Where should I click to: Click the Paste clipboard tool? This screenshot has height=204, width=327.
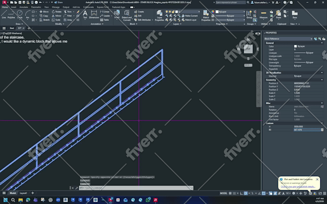coord(278,14)
